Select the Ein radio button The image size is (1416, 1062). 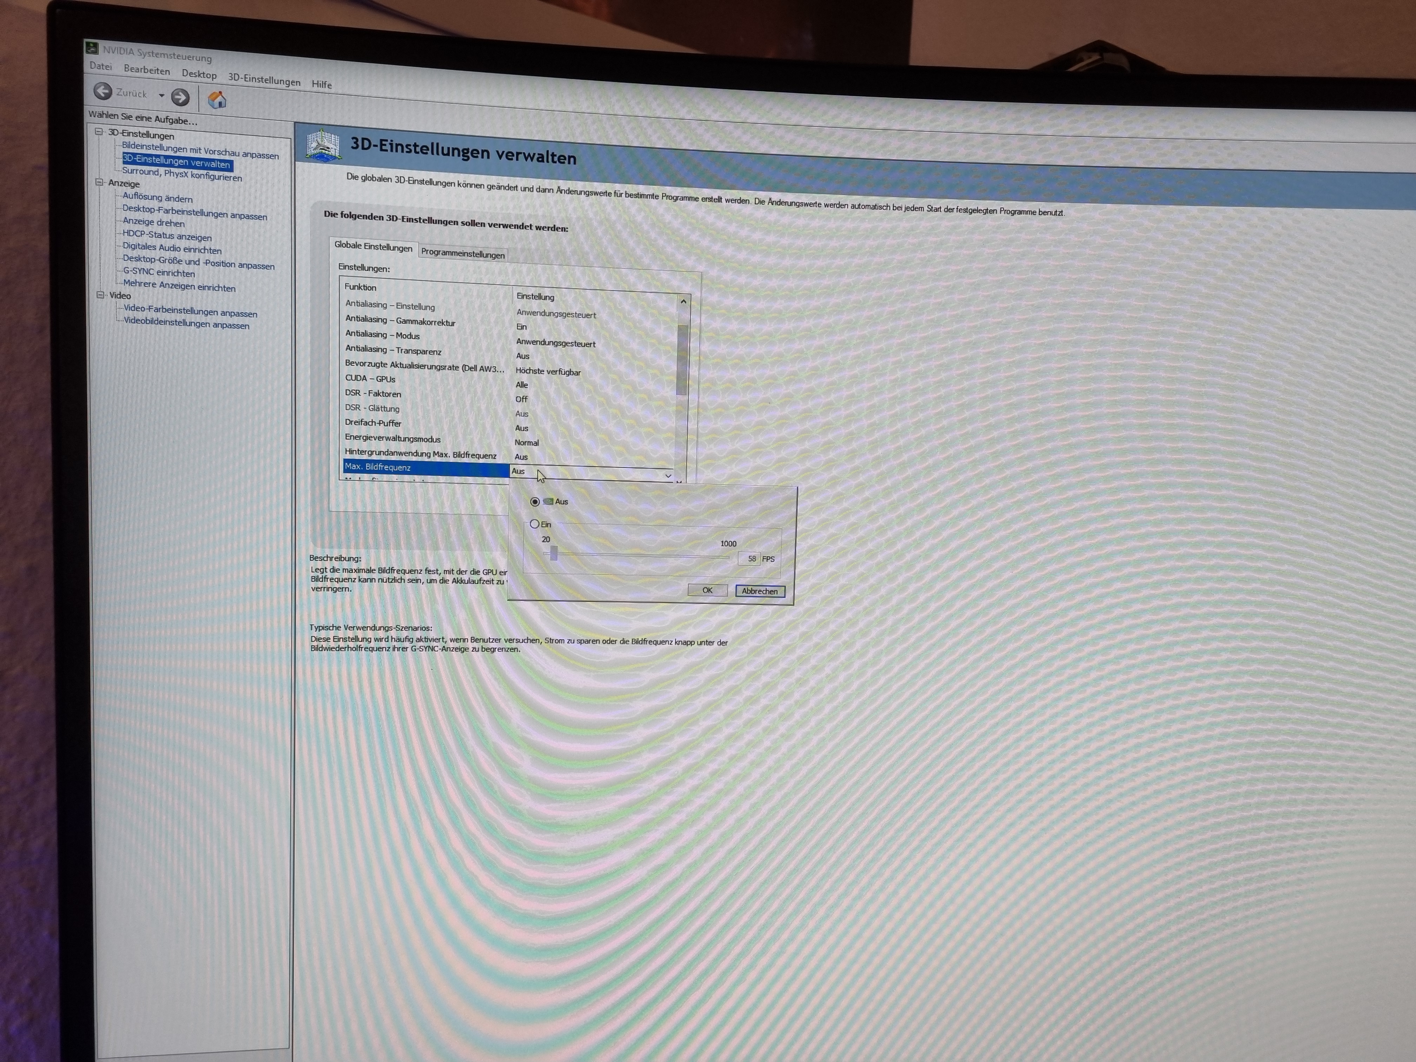[535, 524]
